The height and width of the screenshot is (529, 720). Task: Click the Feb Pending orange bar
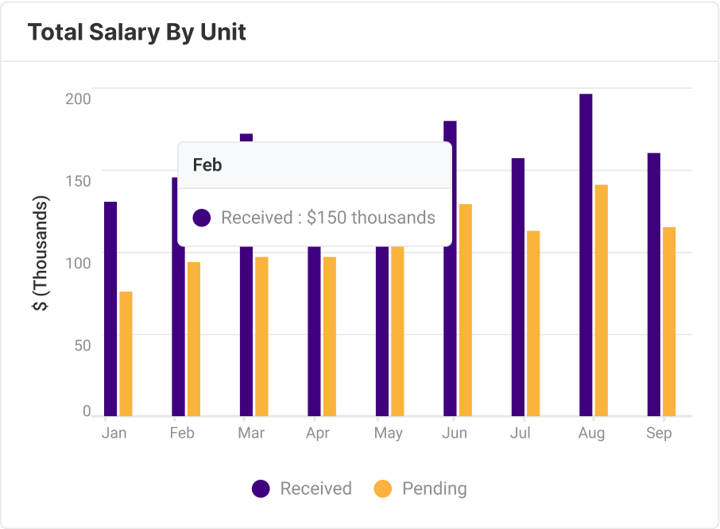coord(194,339)
